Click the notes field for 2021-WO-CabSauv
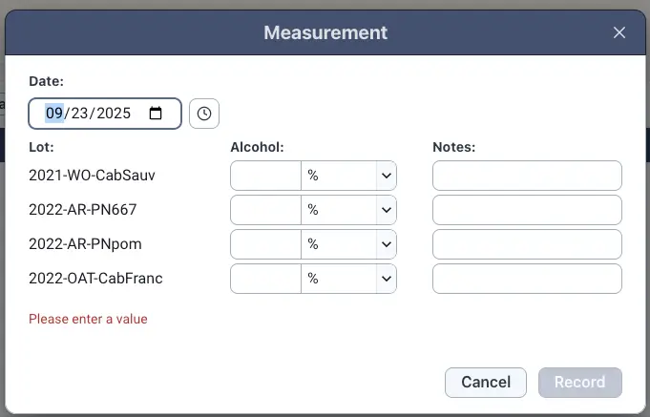Screen dimensions: 650x417 click(527, 176)
